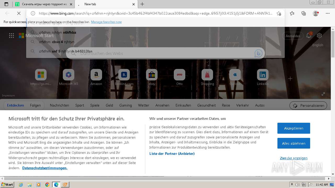The width and height of the screenshot is (335, 188).
Task: Select the Folgen feed tab
Action: click(35, 105)
